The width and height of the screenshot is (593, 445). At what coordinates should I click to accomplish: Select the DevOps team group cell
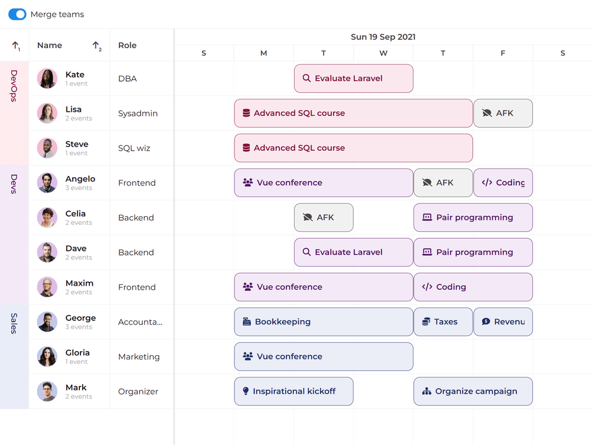pyautogui.click(x=14, y=113)
